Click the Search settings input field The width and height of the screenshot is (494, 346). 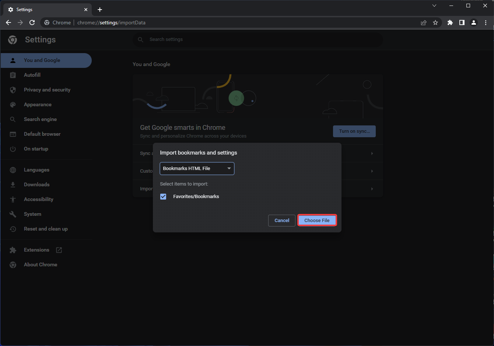(x=258, y=39)
